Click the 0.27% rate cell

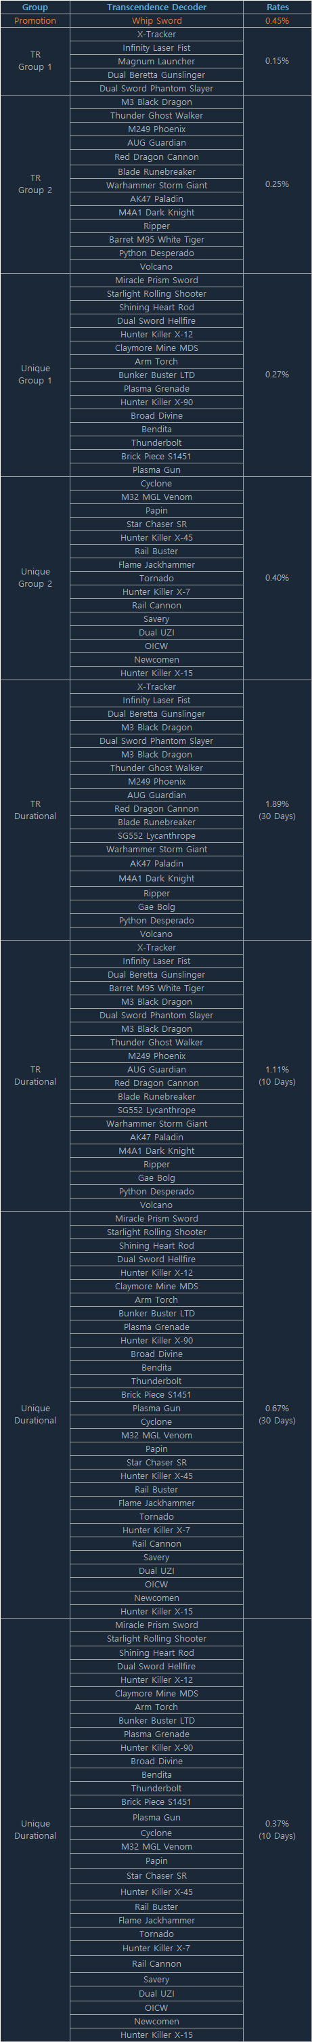tap(277, 374)
